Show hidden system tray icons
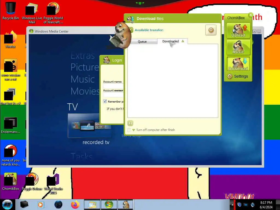280x210 pixels. (232, 205)
